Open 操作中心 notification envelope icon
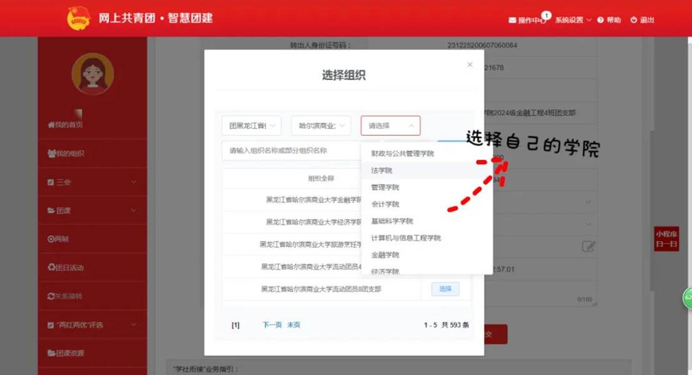The image size is (692, 375). 513,20
